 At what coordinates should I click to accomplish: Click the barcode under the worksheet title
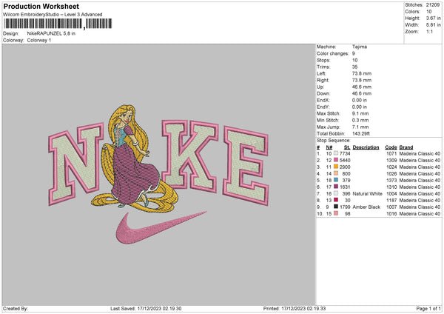pos(58,24)
